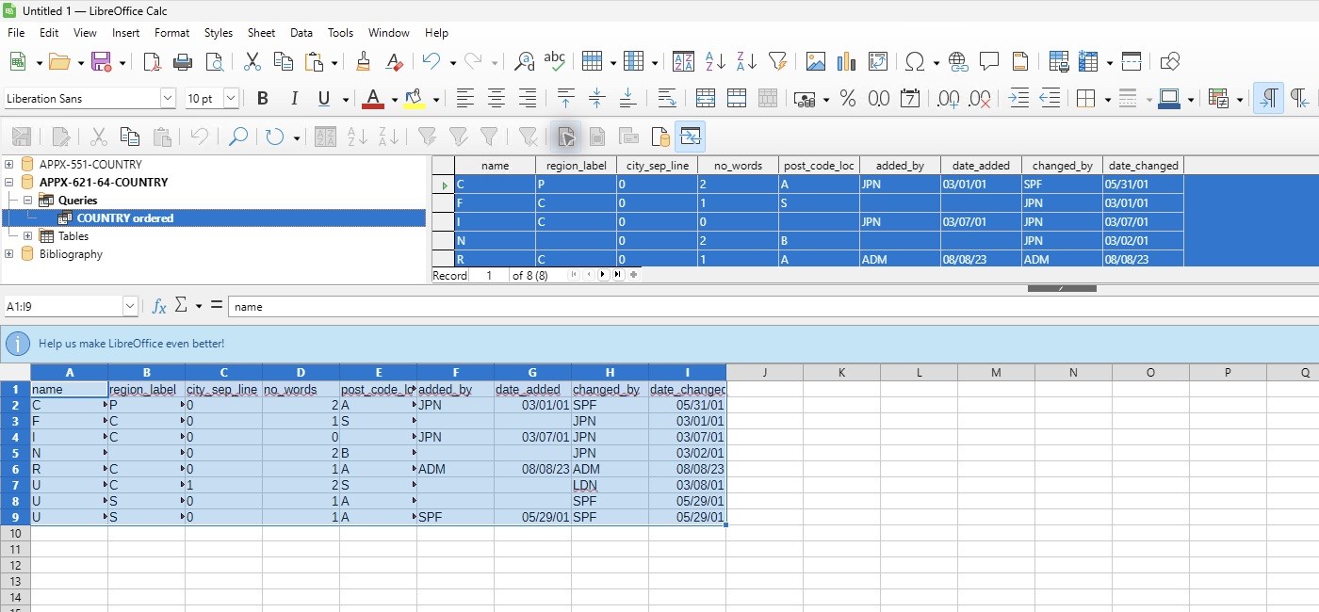Open the Format menu

[171, 32]
